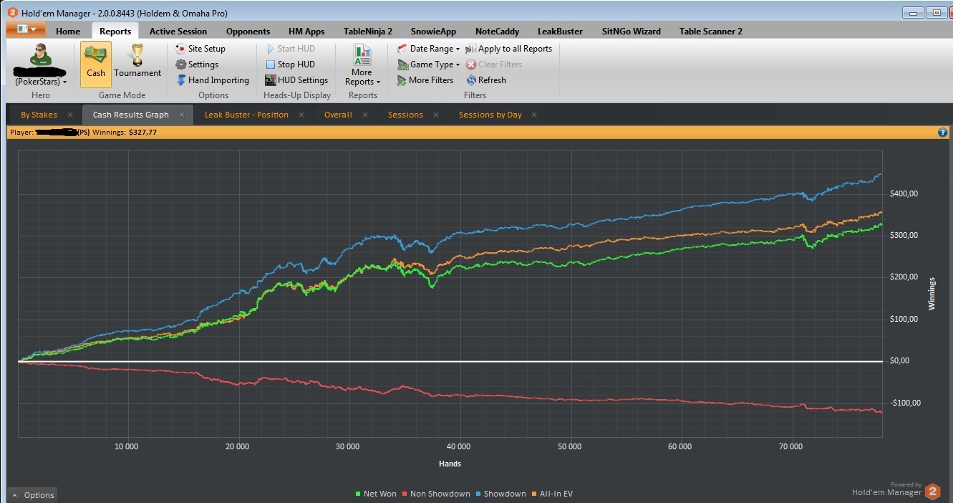Open the Sessions by Day tab

pos(490,115)
